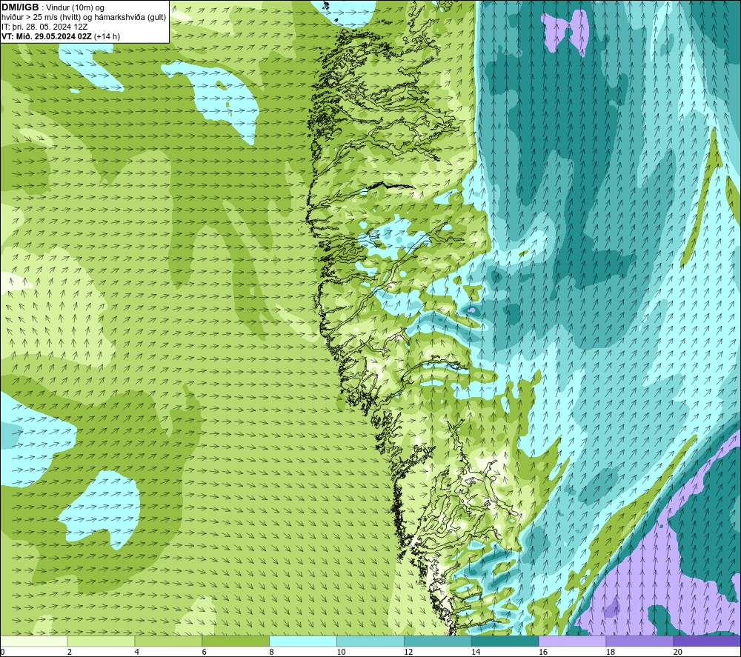This screenshot has height=657, width=741.
Task: Click the 18–20 m/s purple color bar segment
Action: pos(639,641)
